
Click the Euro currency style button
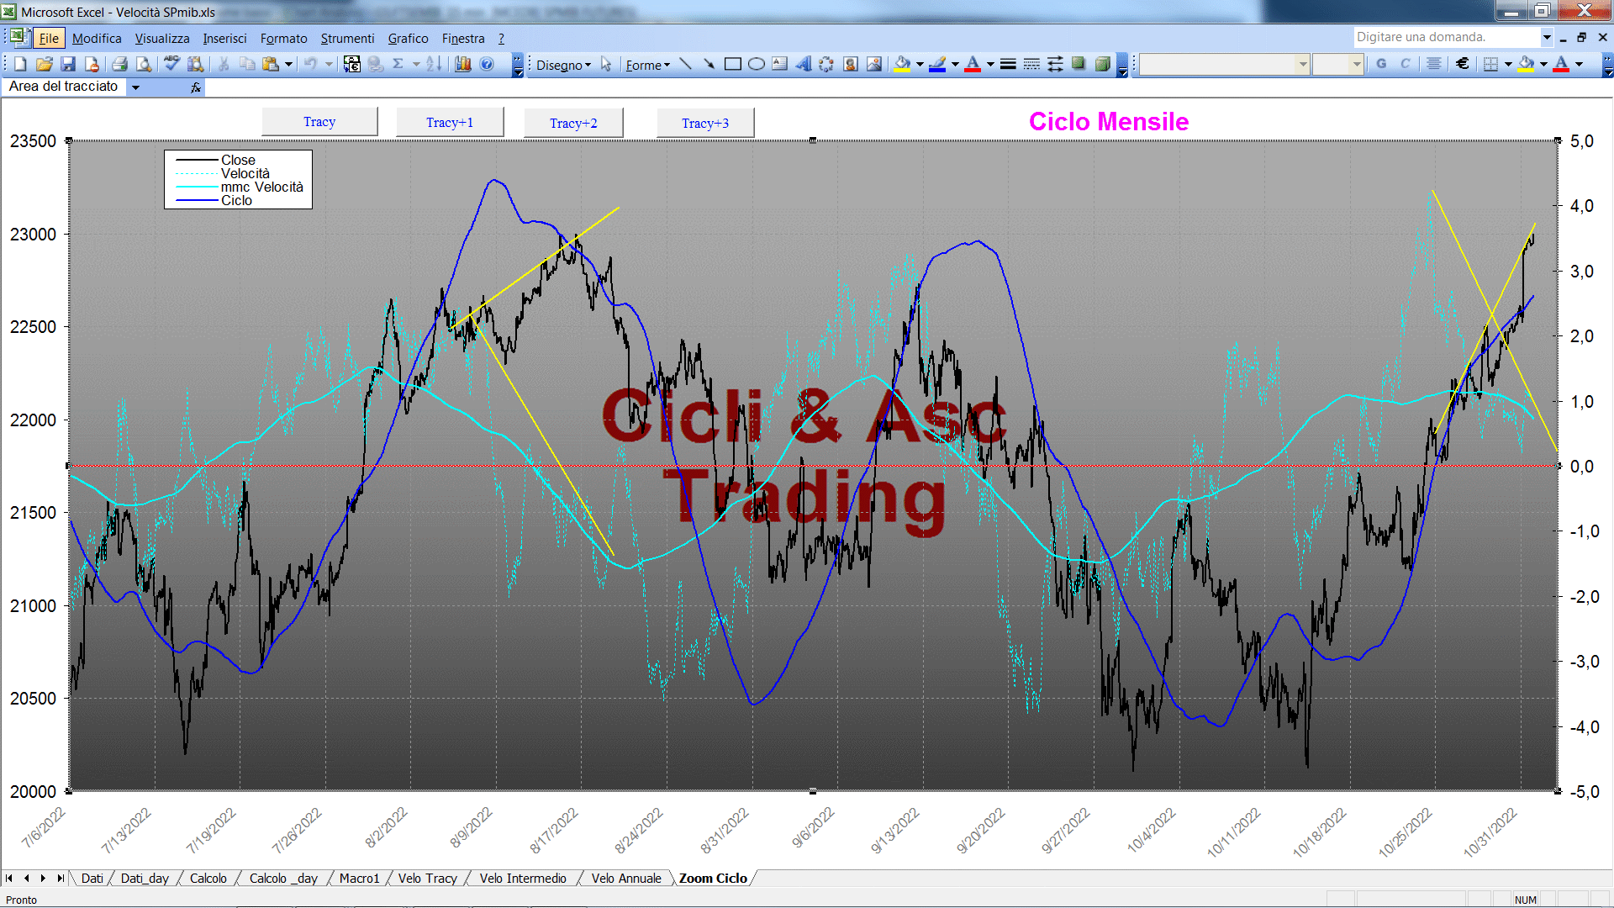coord(1463,64)
